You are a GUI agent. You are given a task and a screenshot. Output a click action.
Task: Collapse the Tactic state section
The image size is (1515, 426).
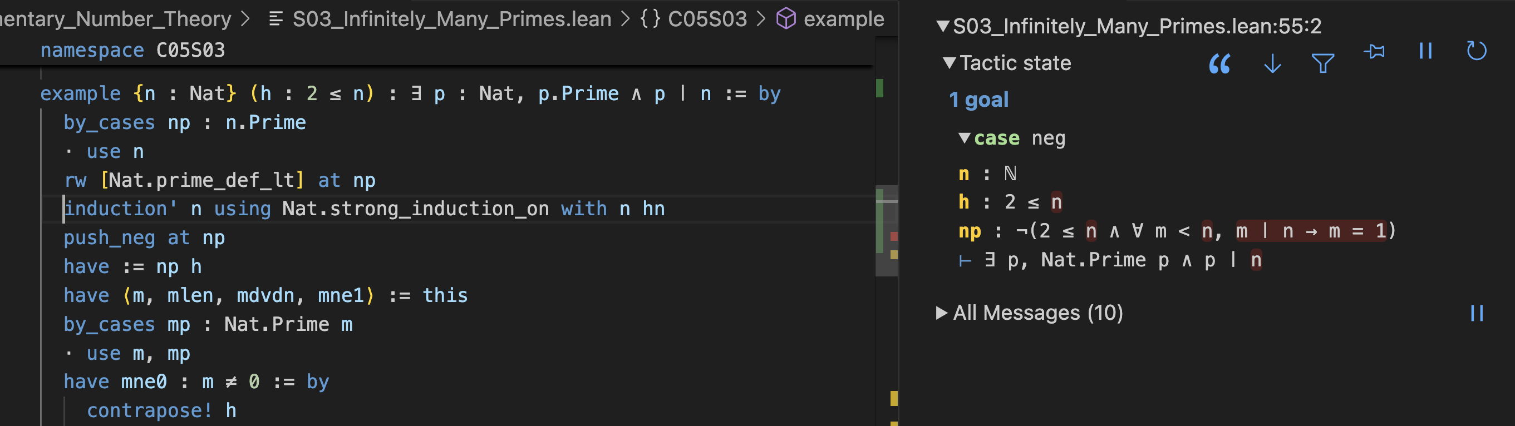point(949,62)
